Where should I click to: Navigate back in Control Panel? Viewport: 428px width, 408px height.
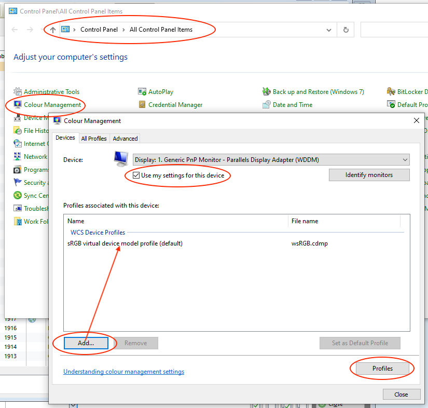[x=15, y=30]
